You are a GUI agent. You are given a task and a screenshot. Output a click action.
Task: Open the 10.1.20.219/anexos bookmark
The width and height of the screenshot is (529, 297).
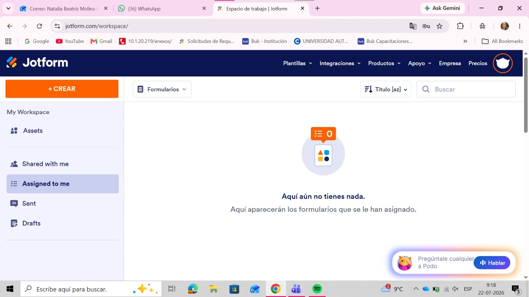coord(145,41)
